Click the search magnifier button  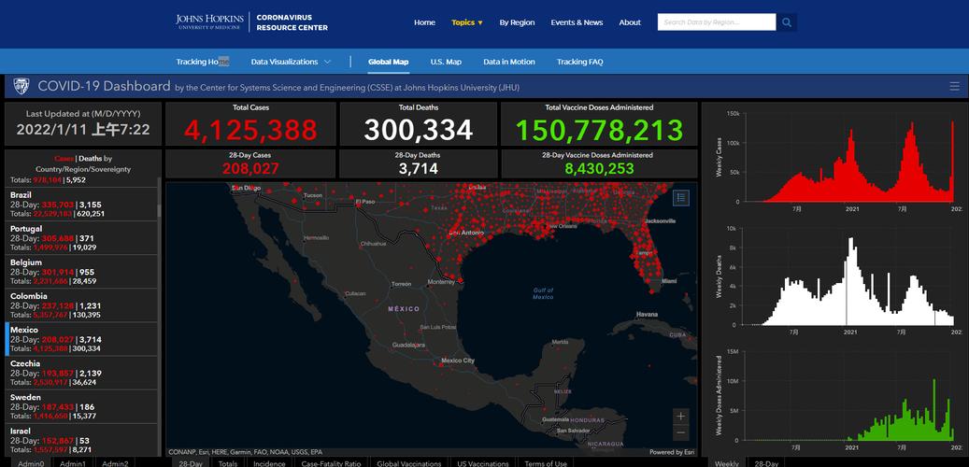click(786, 22)
